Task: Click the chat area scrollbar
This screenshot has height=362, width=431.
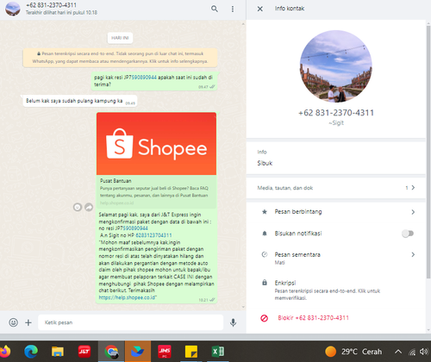Action: pos(243,165)
